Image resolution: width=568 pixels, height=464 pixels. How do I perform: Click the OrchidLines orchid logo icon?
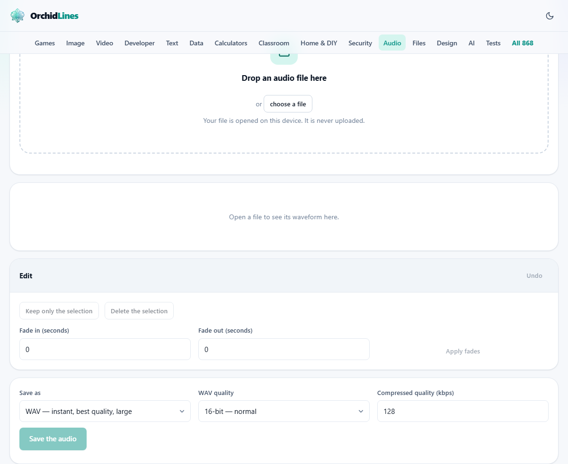18,16
